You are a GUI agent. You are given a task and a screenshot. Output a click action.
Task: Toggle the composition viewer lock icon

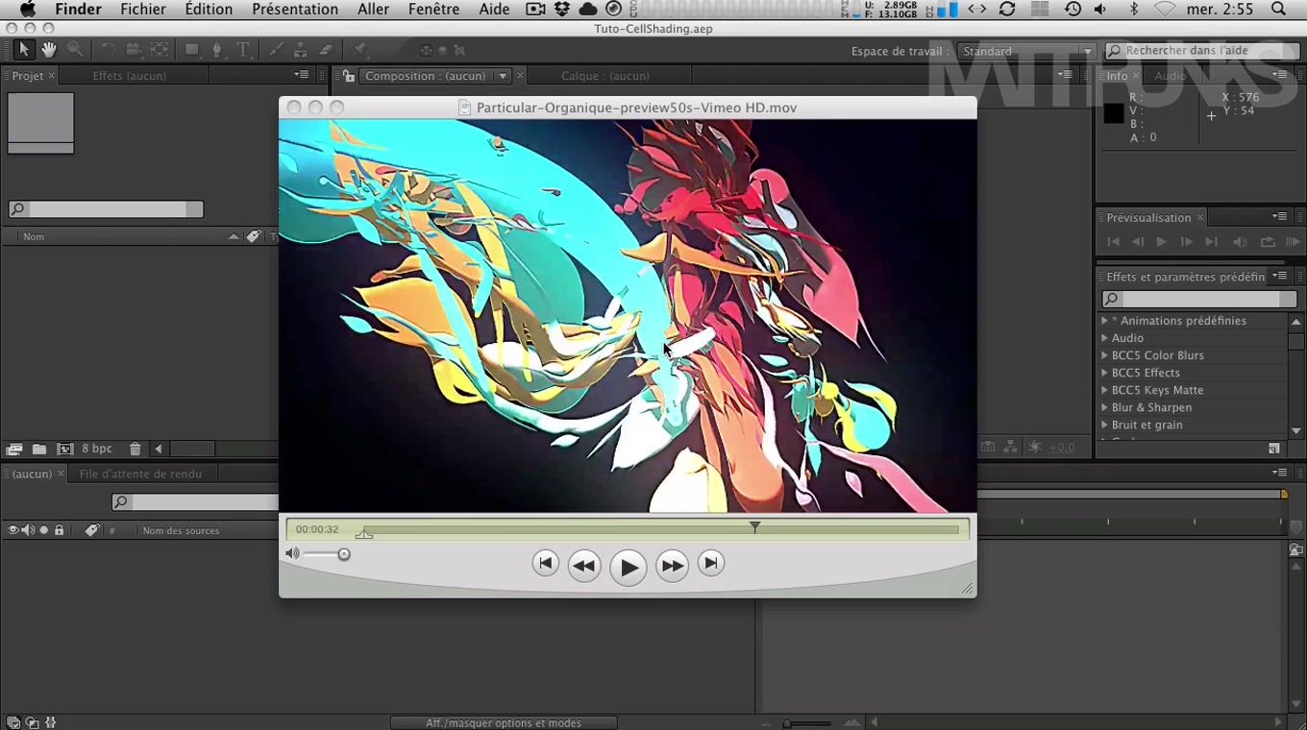348,76
